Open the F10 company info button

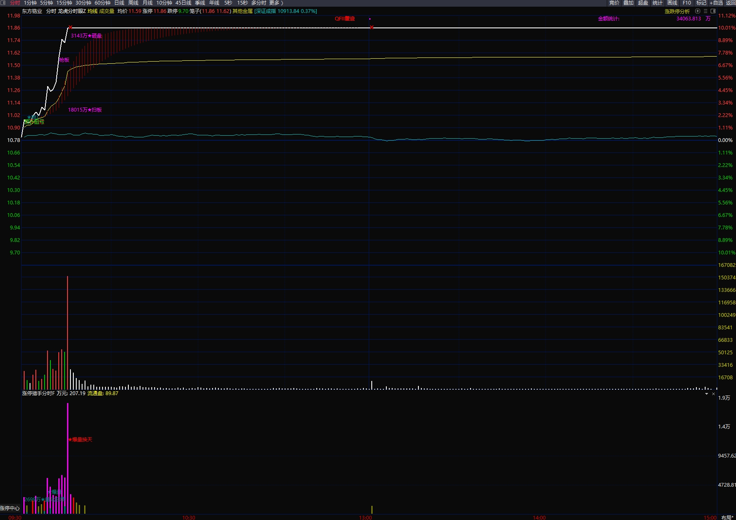tap(687, 3)
